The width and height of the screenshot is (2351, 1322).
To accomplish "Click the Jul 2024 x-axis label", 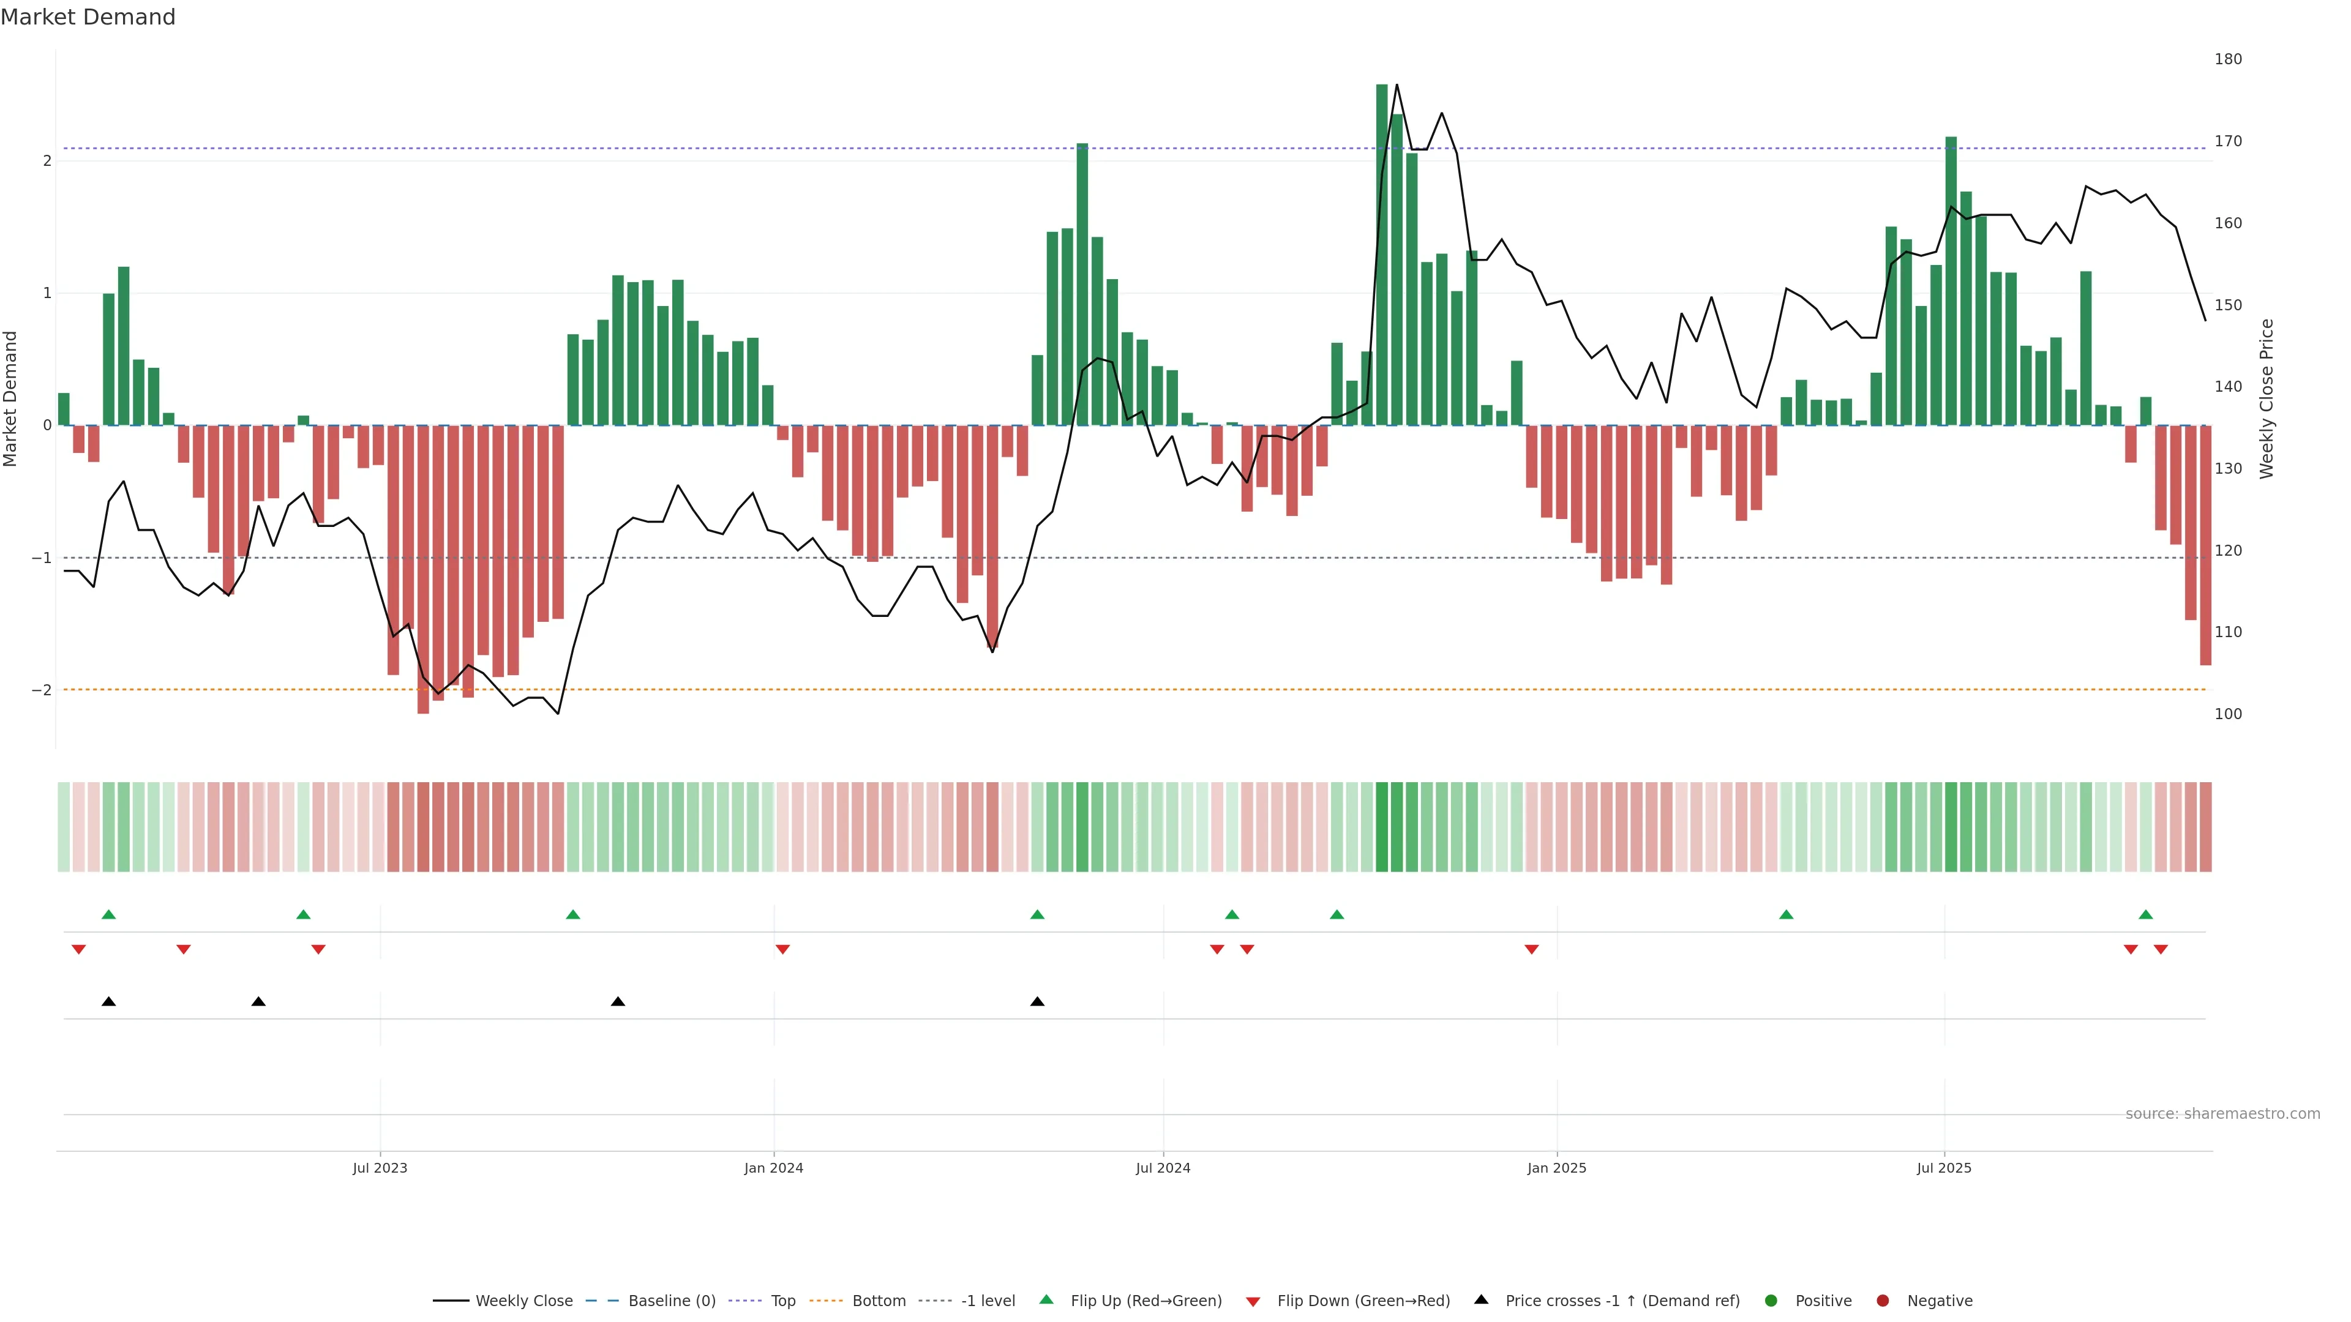I will [1163, 1168].
